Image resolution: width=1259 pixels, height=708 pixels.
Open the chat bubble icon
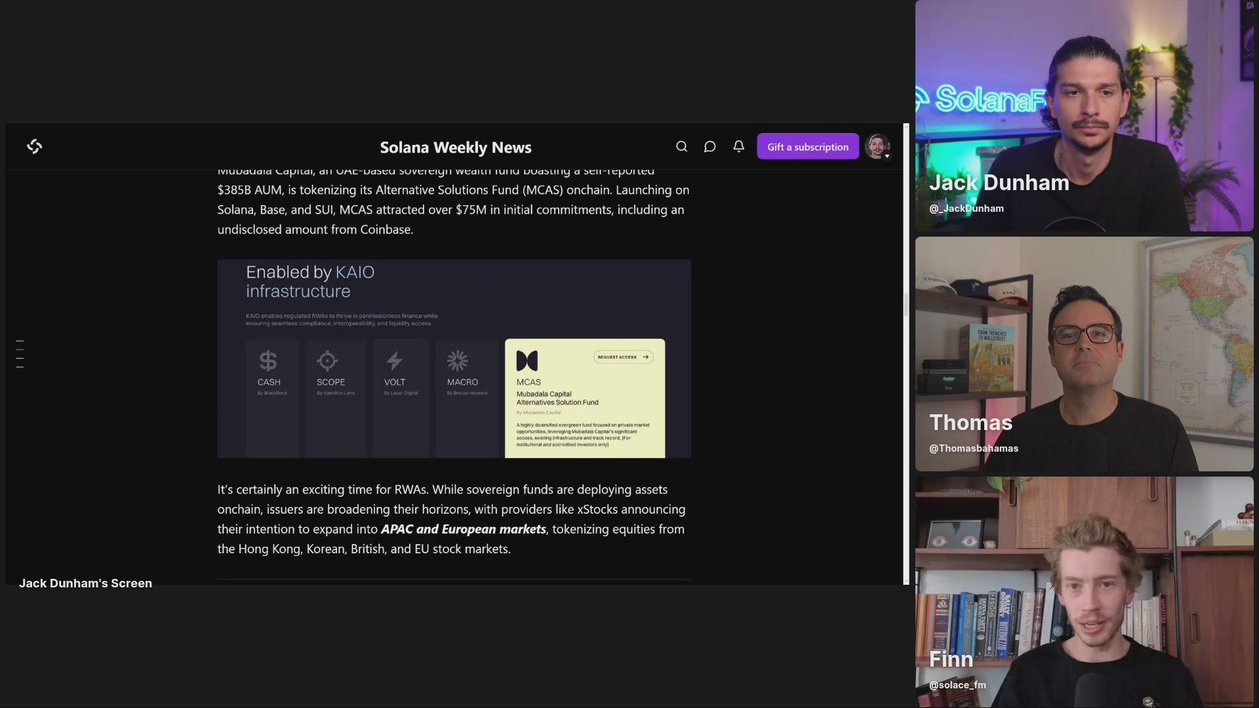tap(709, 146)
